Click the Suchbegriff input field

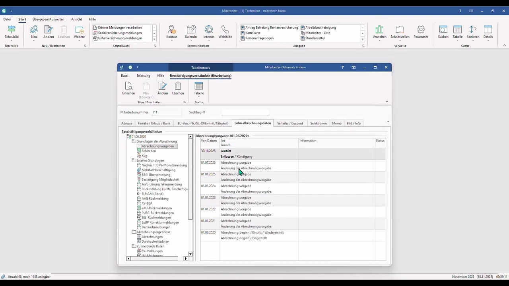[x=245, y=112]
